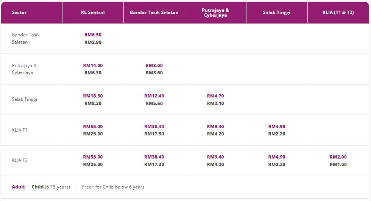Viewport: 371px width, 201px height.
Task: Select the RM14.00 adult fare to Putrajaya
Action: click(x=93, y=65)
